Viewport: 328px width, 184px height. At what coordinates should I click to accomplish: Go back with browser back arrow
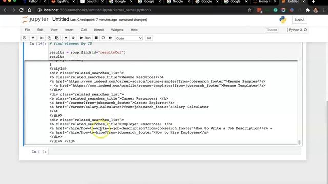(x=5, y=10)
